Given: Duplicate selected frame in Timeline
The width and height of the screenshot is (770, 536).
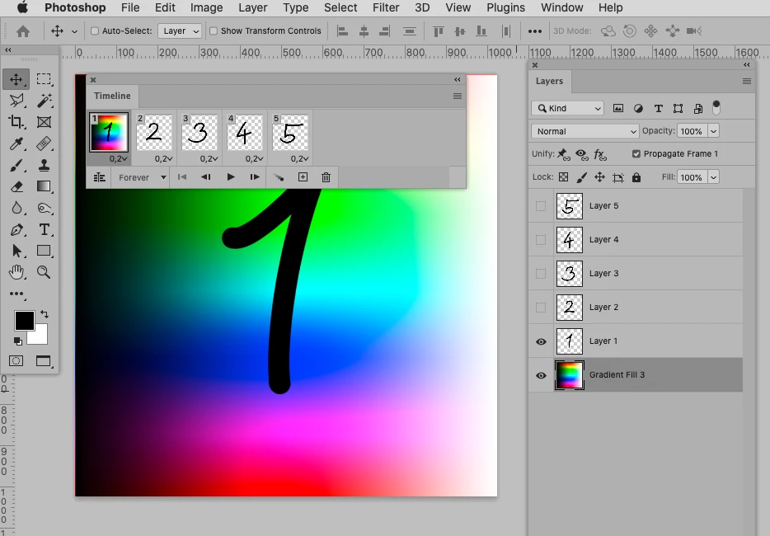Looking at the screenshot, I should [303, 177].
